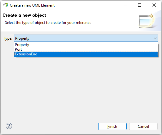Click the Papyrus app icon in title bar

(x=6, y=5)
